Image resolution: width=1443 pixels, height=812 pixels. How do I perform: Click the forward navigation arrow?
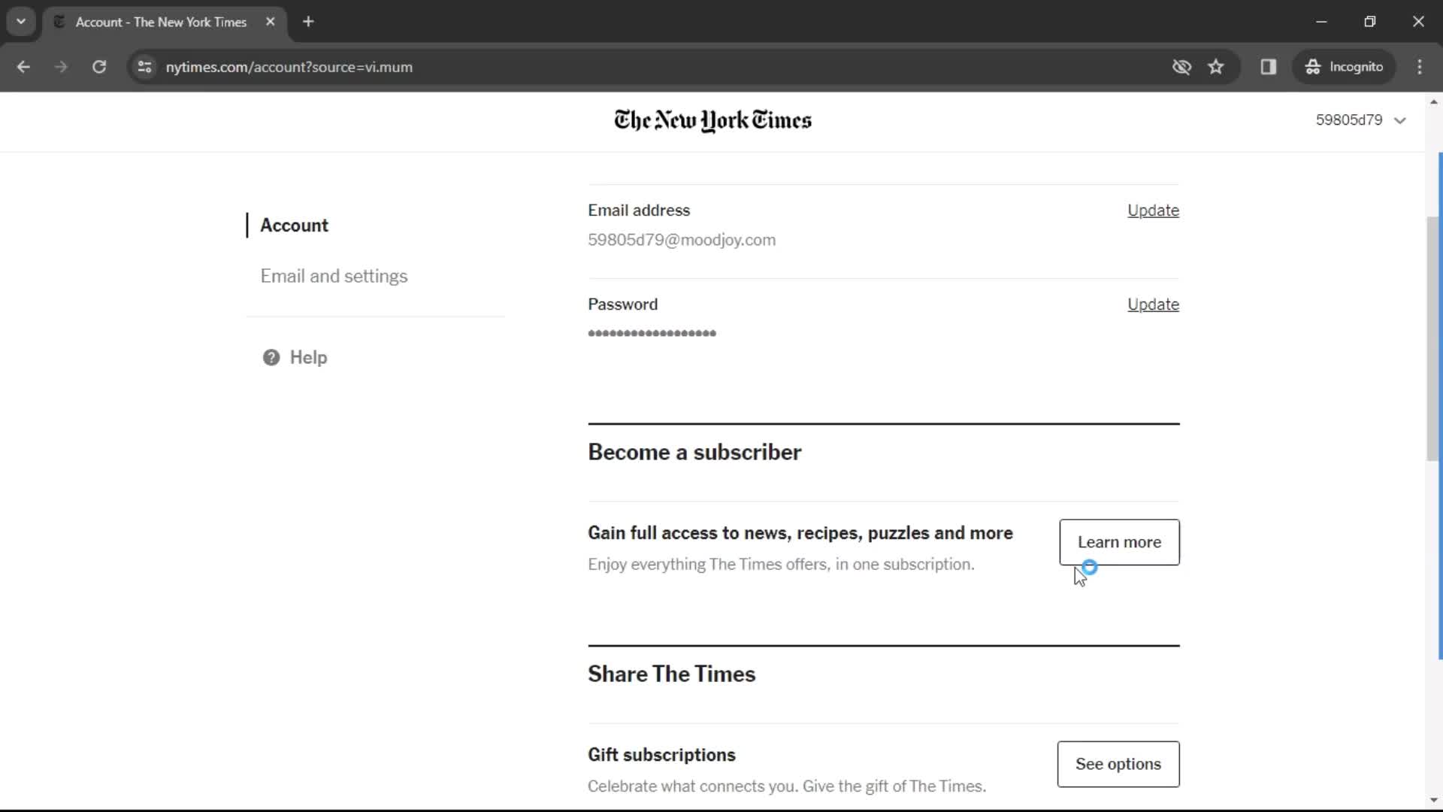pyautogui.click(x=62, y=66)
